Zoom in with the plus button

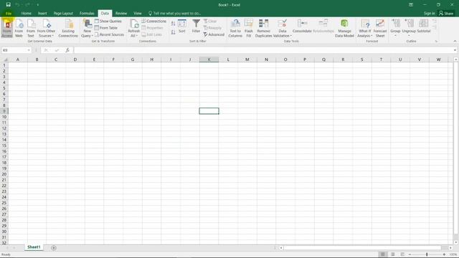tap(444, 254)
